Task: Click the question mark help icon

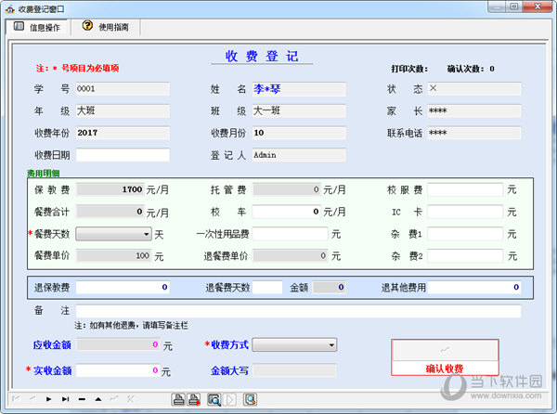Action: click(x=87, y=26)
